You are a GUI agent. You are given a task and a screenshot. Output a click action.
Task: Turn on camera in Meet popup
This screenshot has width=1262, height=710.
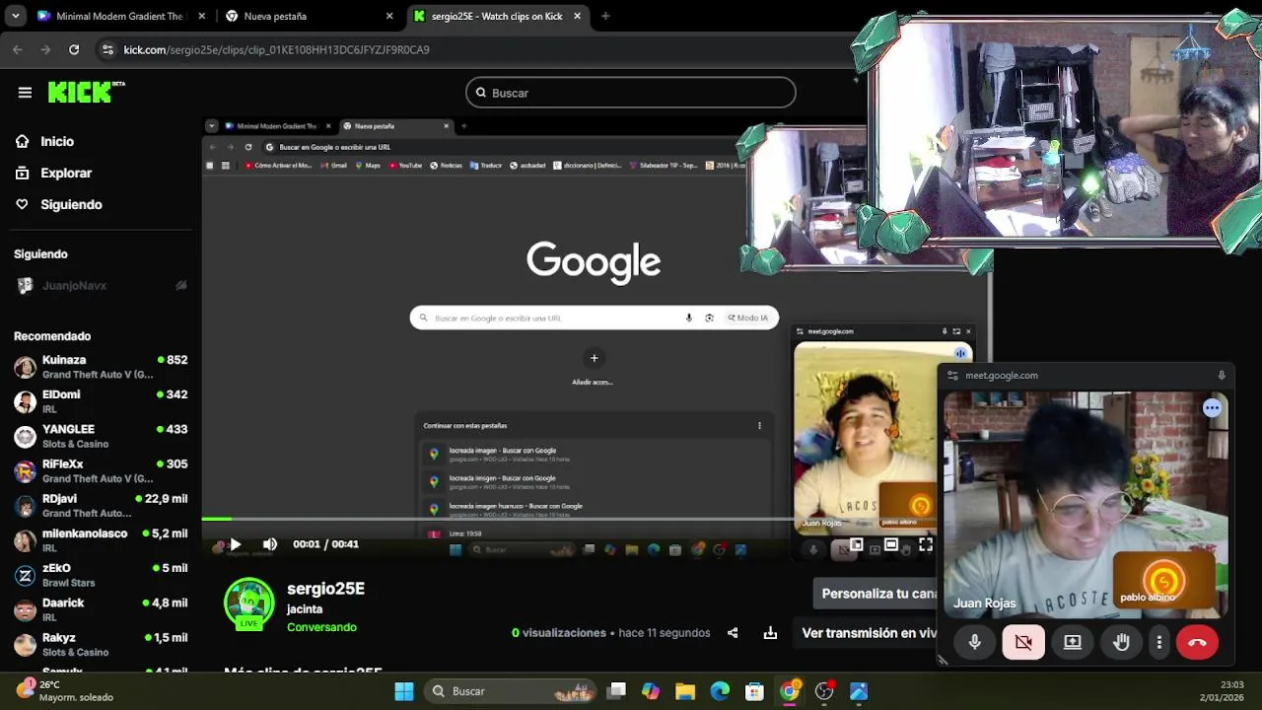point(1023,642)
